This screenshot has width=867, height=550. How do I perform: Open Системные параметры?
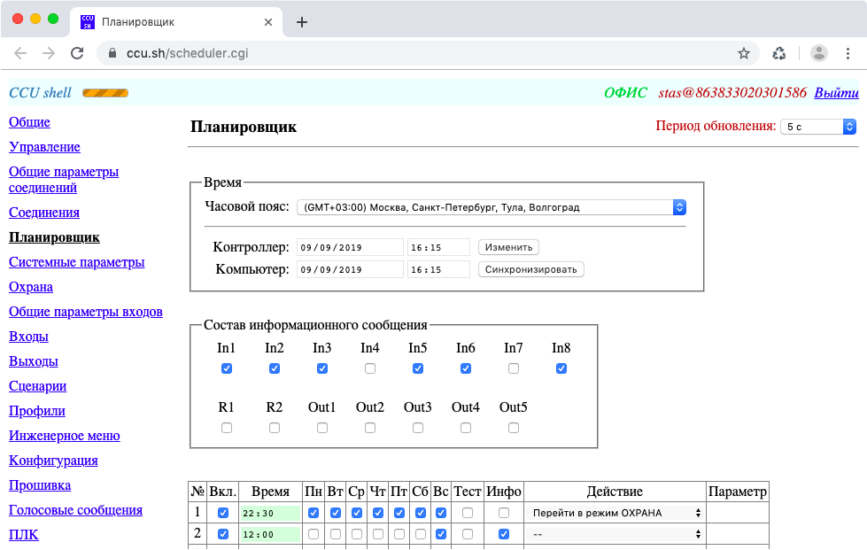[x=76, y=262]
